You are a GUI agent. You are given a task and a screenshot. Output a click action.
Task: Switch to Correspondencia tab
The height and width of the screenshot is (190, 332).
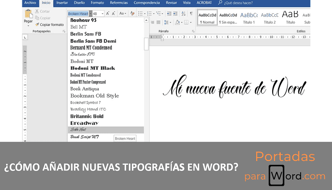pyautogui.click(x=147, y=3)
